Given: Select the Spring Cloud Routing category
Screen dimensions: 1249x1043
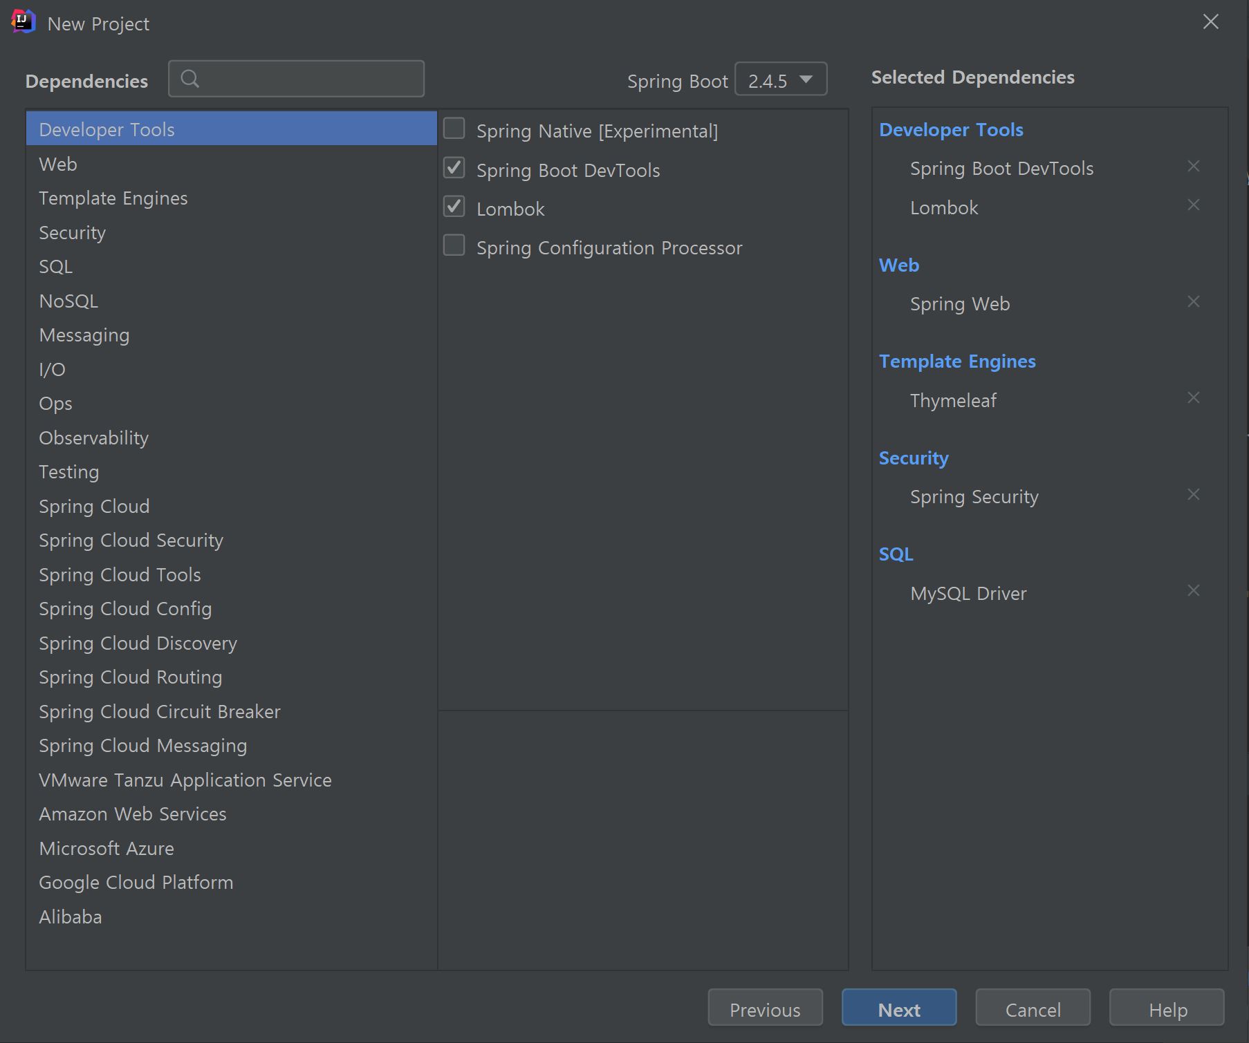Looking at the screenshot, I should pos(231,677).
